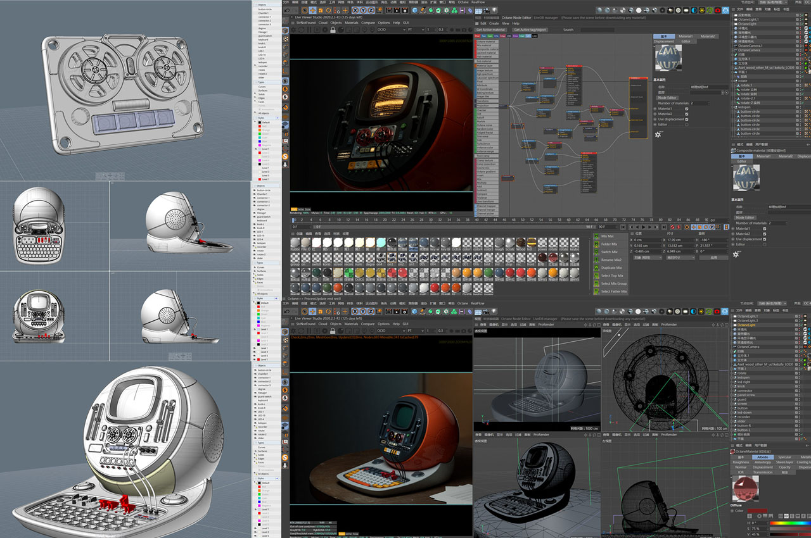Click the red Diffuse color swatch
This screenshot has width=811, height=538.
pos(757,511)
